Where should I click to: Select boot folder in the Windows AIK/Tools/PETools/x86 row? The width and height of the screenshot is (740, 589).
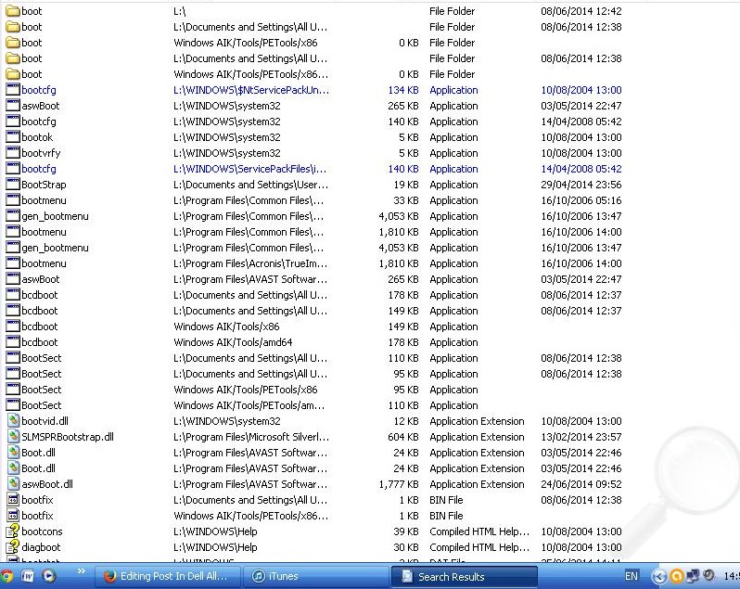coord(32,43)
